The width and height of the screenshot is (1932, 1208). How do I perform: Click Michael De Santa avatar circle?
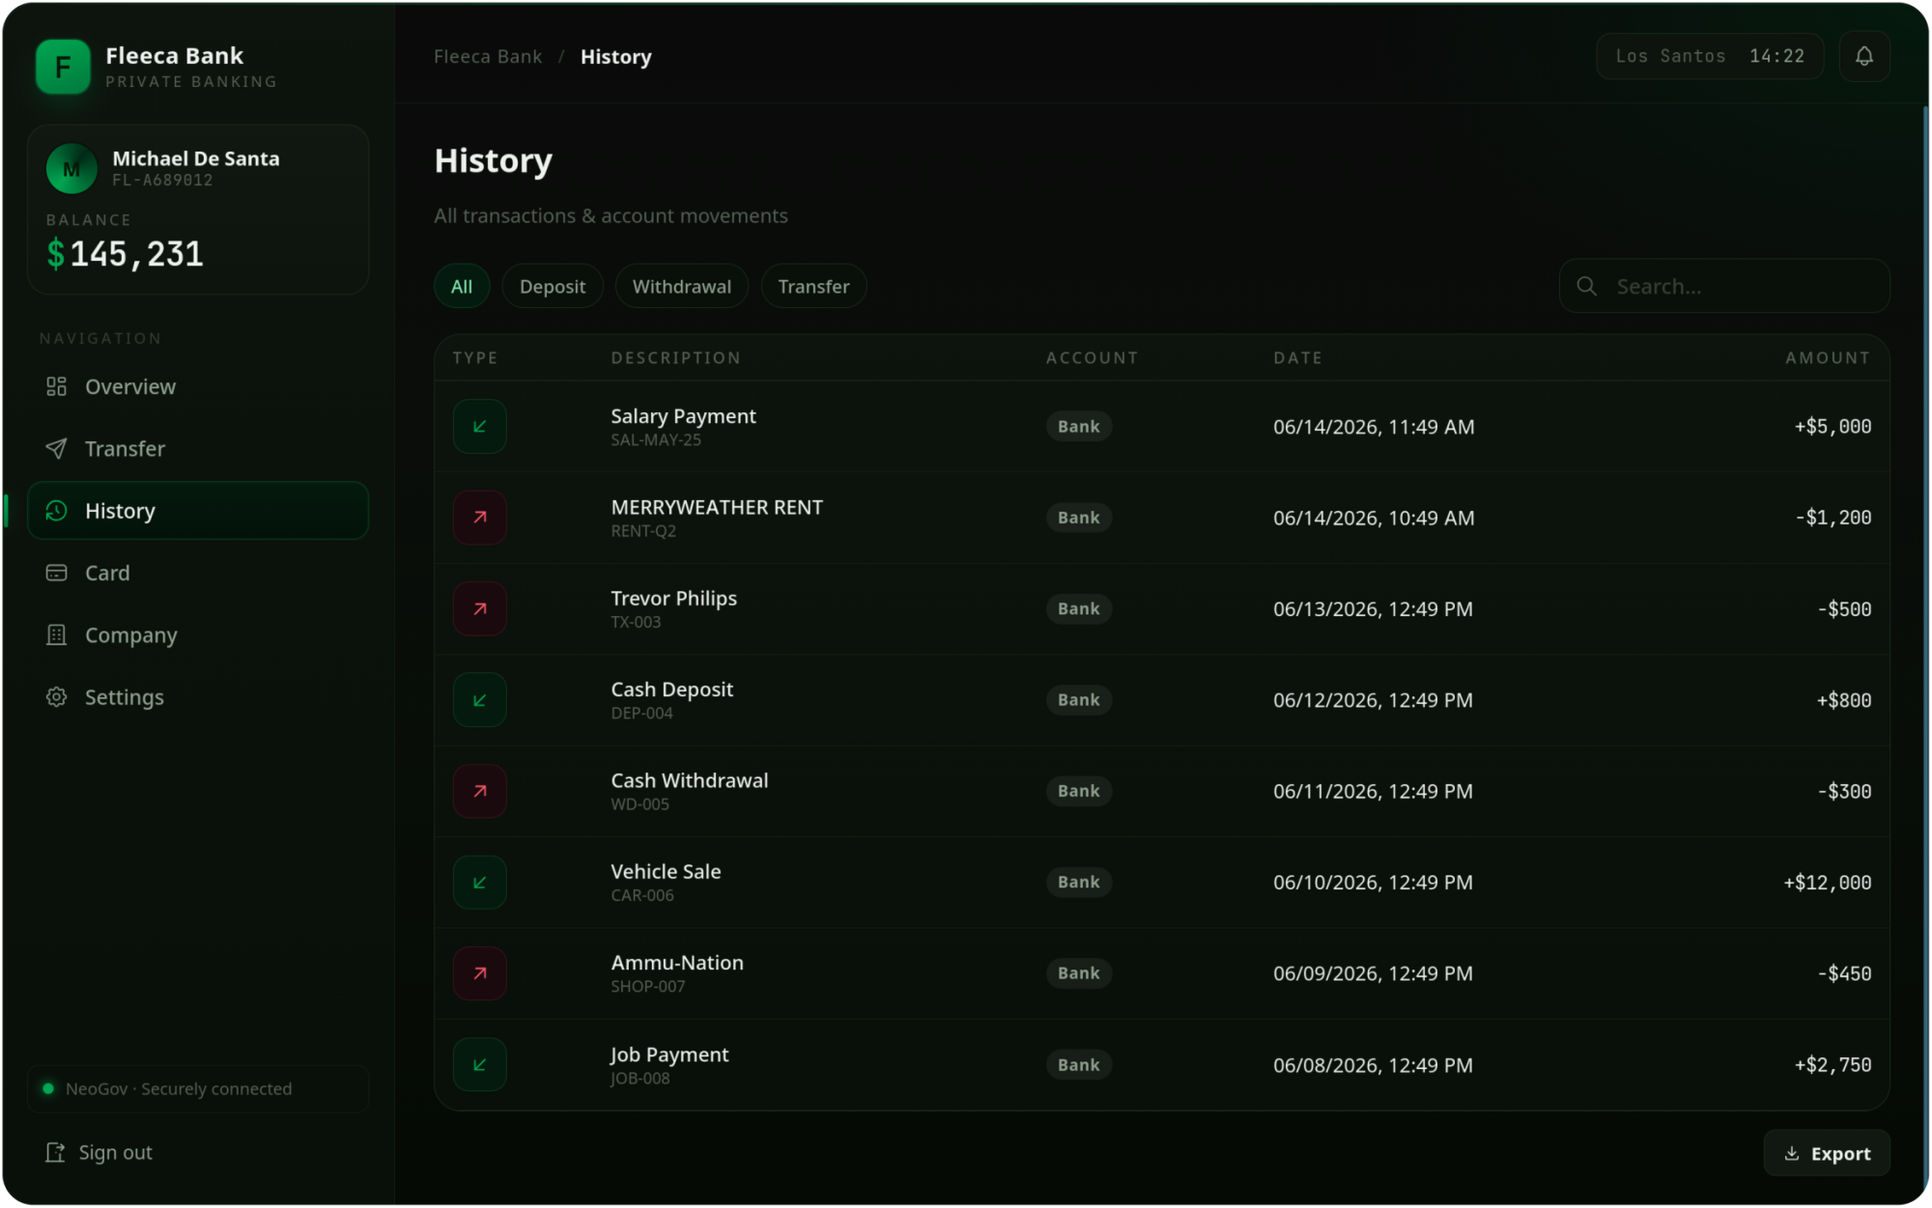click(71, 169)
